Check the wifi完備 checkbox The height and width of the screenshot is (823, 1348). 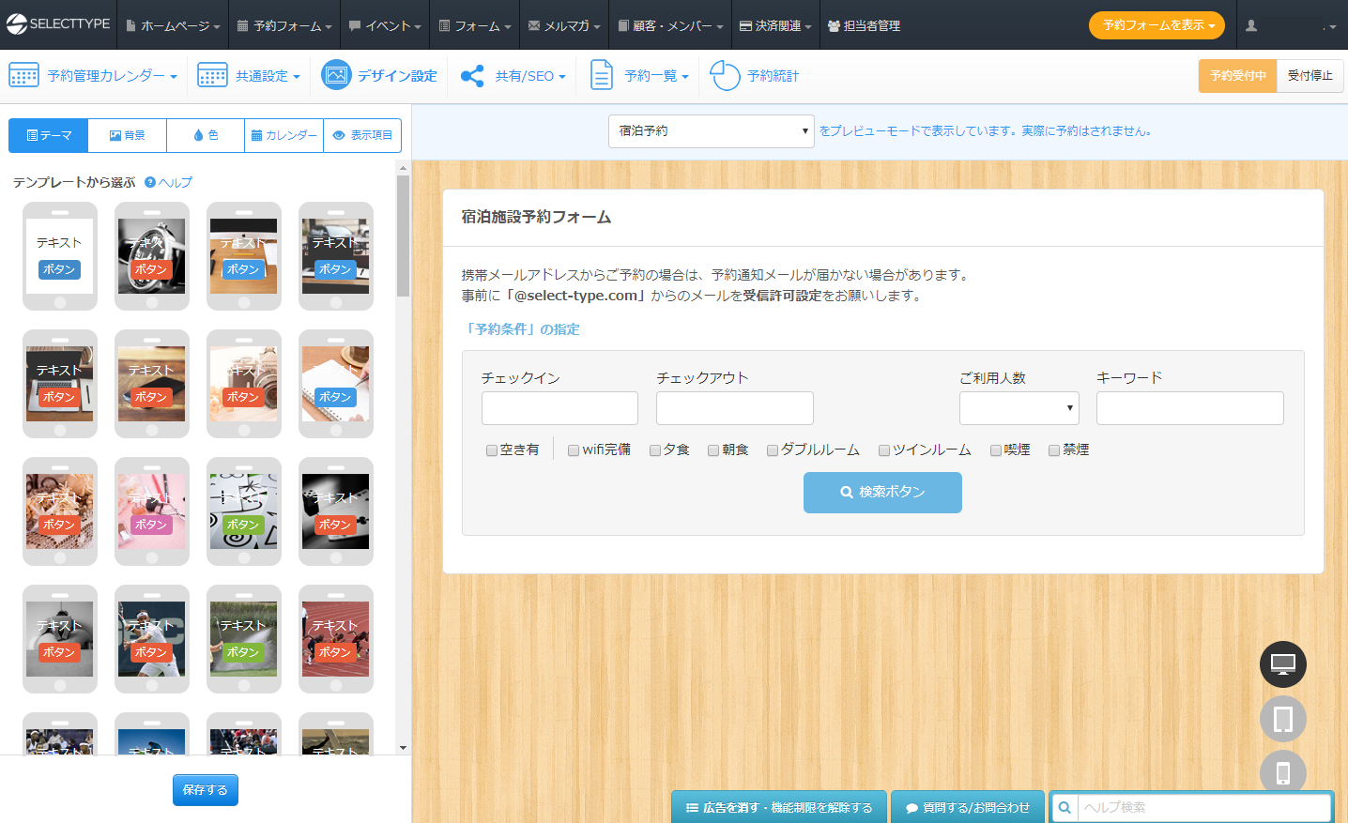pyautogui.click(x=574, y=450)
